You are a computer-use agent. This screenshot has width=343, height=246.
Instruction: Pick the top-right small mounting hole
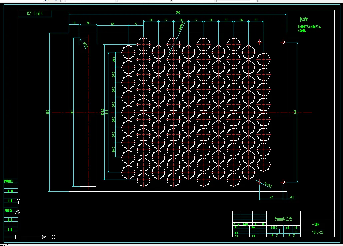(283, 42)
